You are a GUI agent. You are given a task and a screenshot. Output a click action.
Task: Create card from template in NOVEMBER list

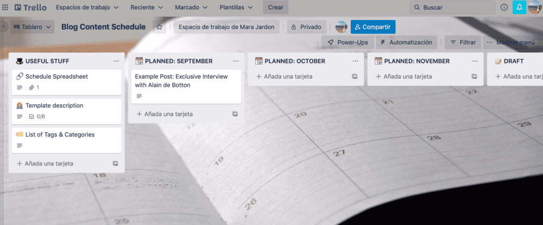click(474, 76)
